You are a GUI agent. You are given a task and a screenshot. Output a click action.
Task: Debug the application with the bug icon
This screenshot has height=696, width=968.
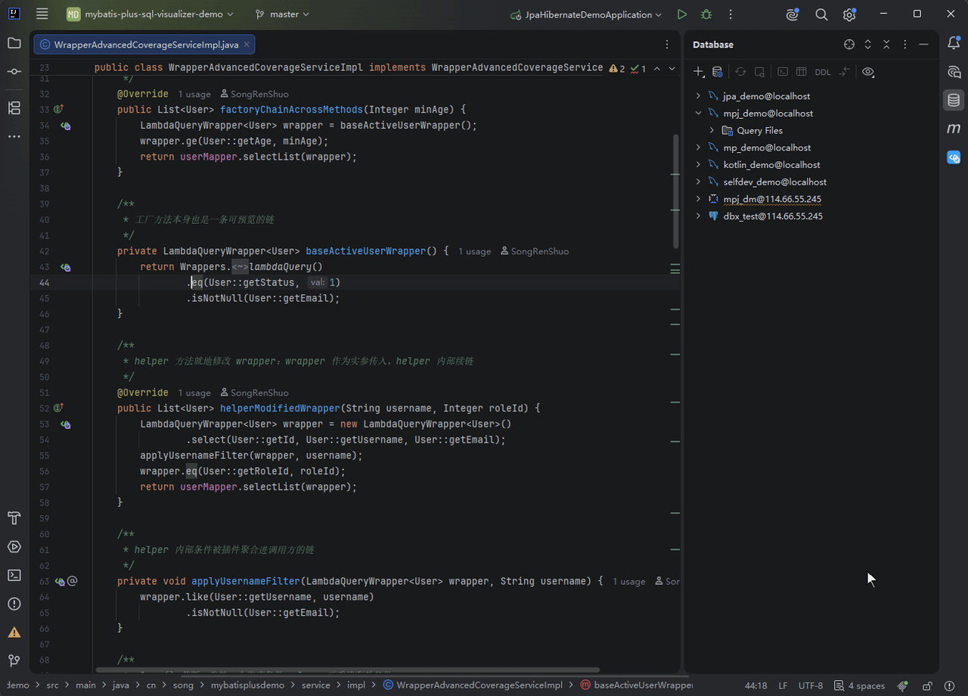tap(706, 14)
